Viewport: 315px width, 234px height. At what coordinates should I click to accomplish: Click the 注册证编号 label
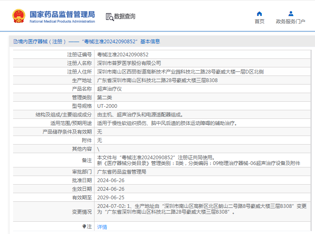click(x=79, y=55)
